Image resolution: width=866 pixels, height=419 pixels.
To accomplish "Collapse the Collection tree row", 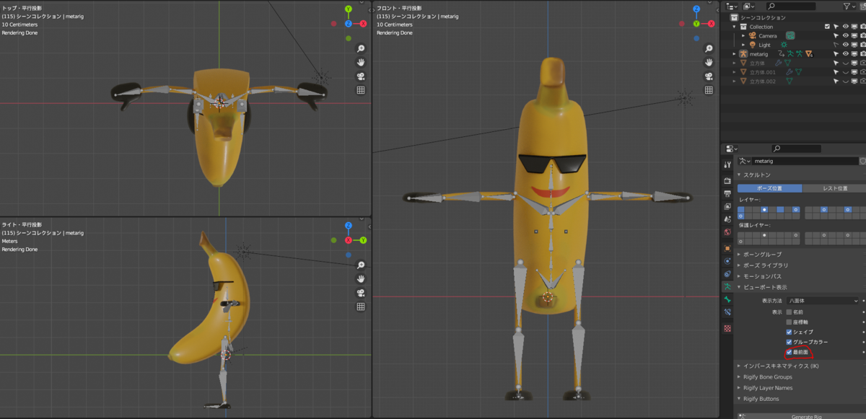I will pos(735,27).
